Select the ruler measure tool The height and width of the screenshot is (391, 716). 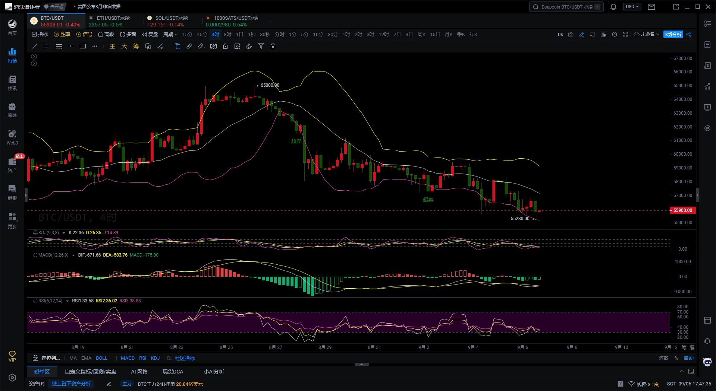coord(189,46)
